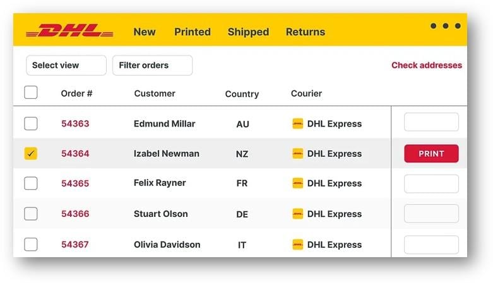Image resolution: width=493 pixels, height=283 pixels.
Task: Toggle the select-all orders checkbox
Action: 31,93
